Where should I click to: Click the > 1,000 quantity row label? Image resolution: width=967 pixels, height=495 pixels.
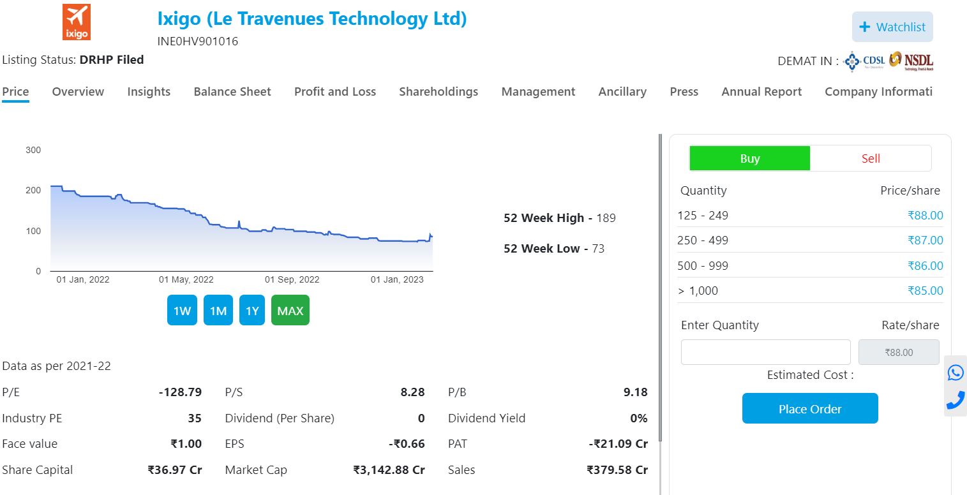(x=698, y=291)
